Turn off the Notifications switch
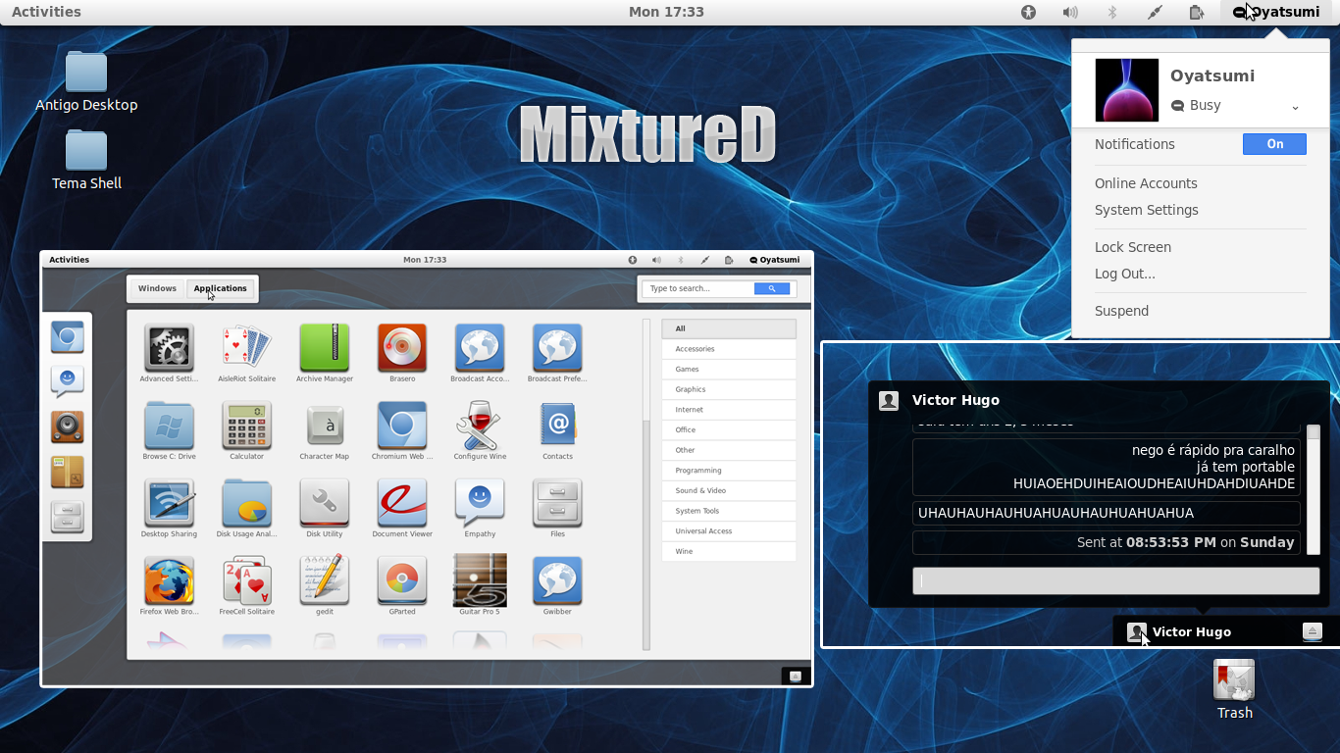The height and width of the screenshot is (753, 1340). pos(1274,144)
